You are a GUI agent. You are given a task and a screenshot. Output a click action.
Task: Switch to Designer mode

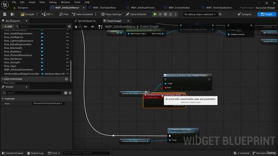245,14
